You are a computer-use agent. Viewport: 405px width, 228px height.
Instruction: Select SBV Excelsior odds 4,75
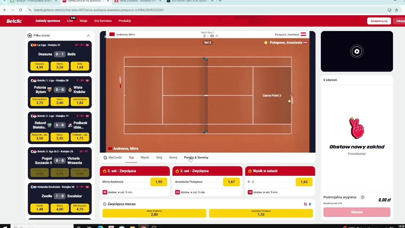(80, 208)
